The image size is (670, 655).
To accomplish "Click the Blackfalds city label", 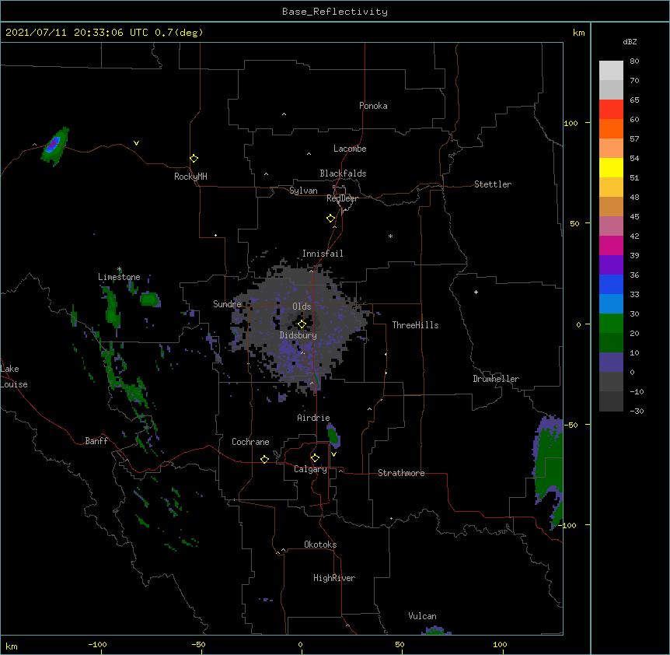I will click(343, 173).
